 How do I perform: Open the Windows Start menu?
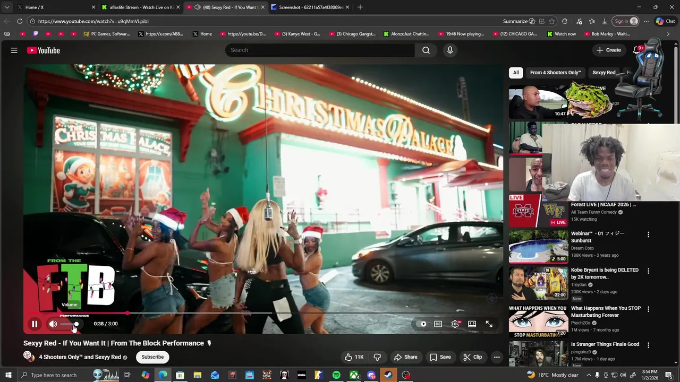click(x=8, y=375)
